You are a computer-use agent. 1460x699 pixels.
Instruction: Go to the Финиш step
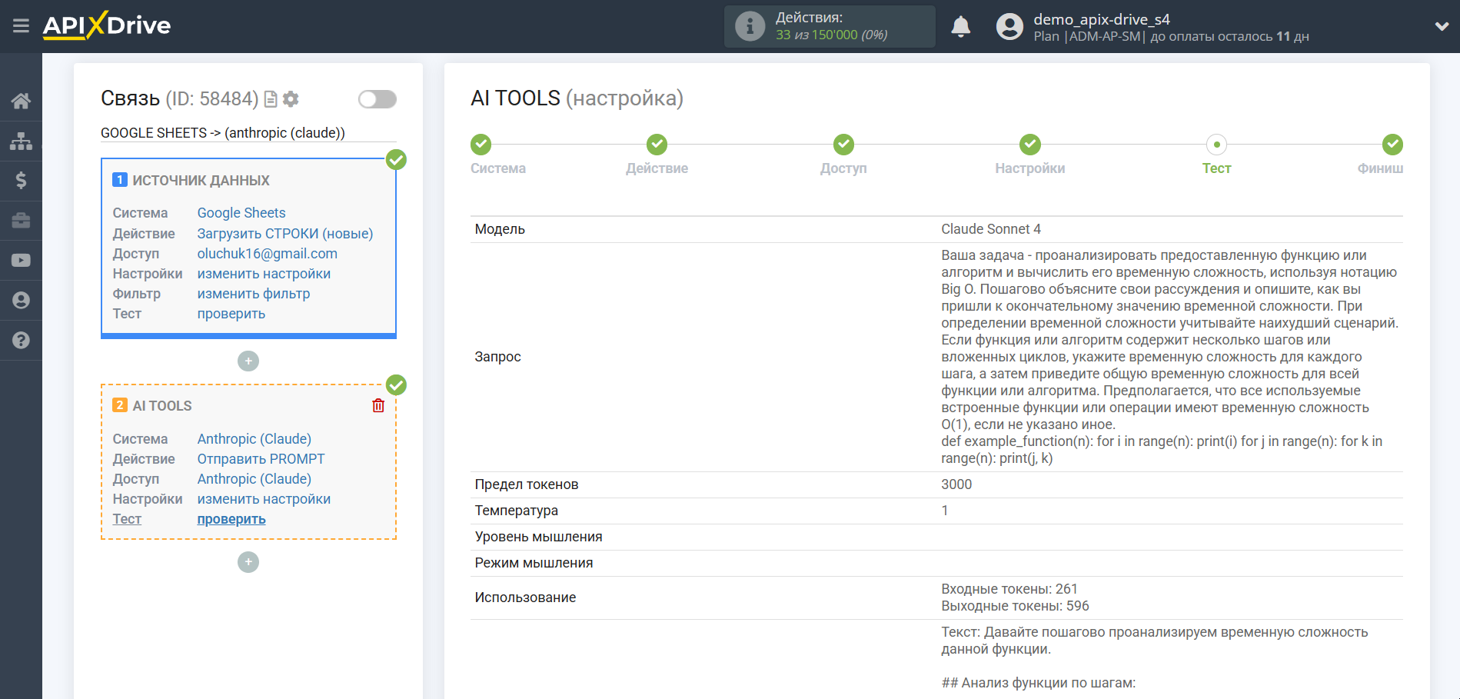[x=1392, y=145]
